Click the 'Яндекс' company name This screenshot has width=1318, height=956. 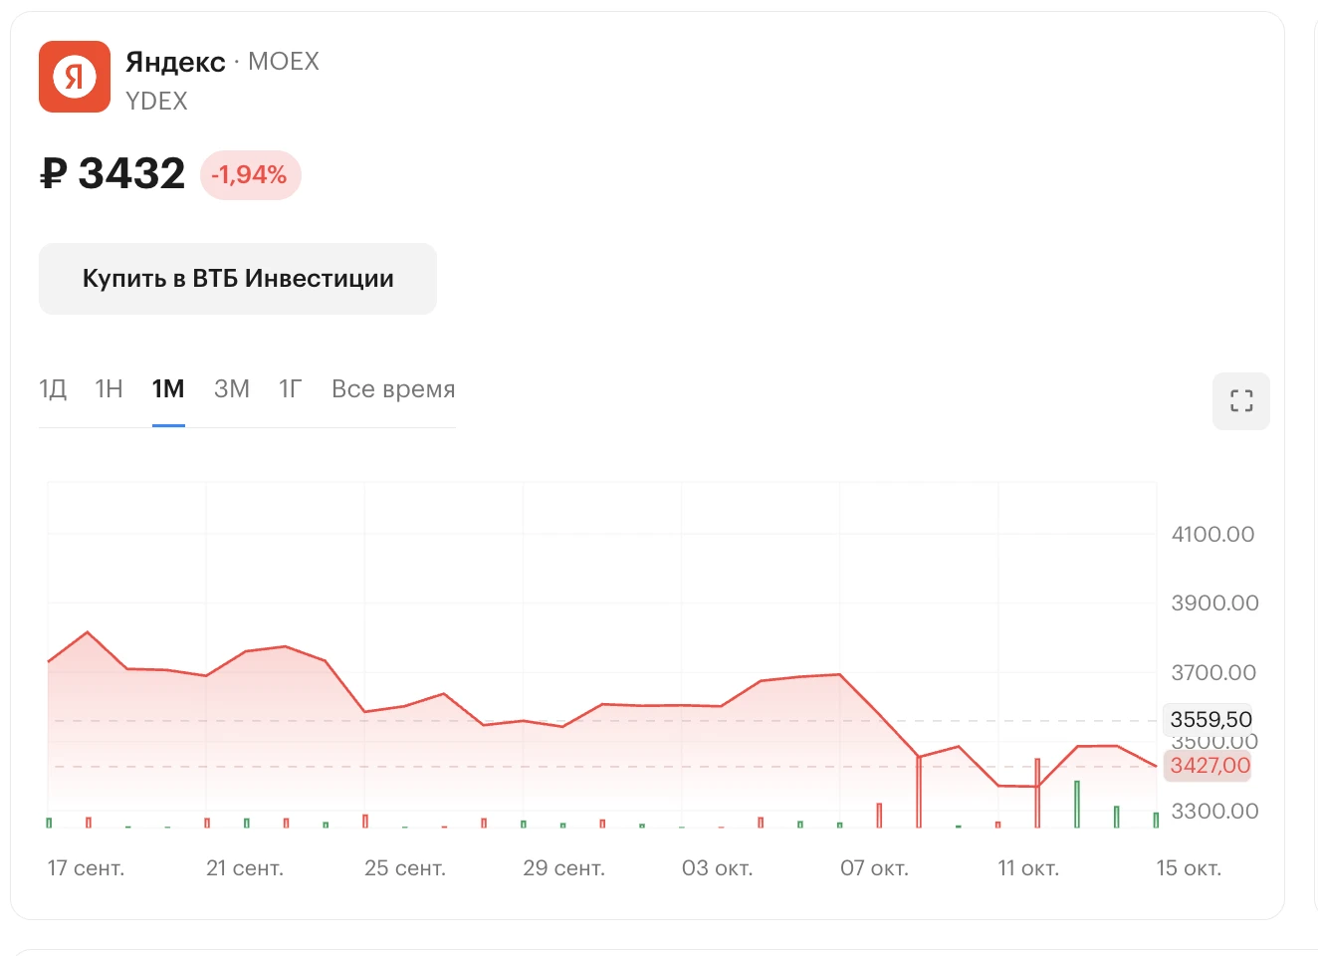176,62
